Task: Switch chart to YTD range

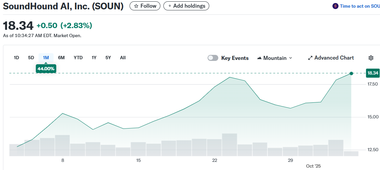Action: pyautogui.click(x=78, y=58)
